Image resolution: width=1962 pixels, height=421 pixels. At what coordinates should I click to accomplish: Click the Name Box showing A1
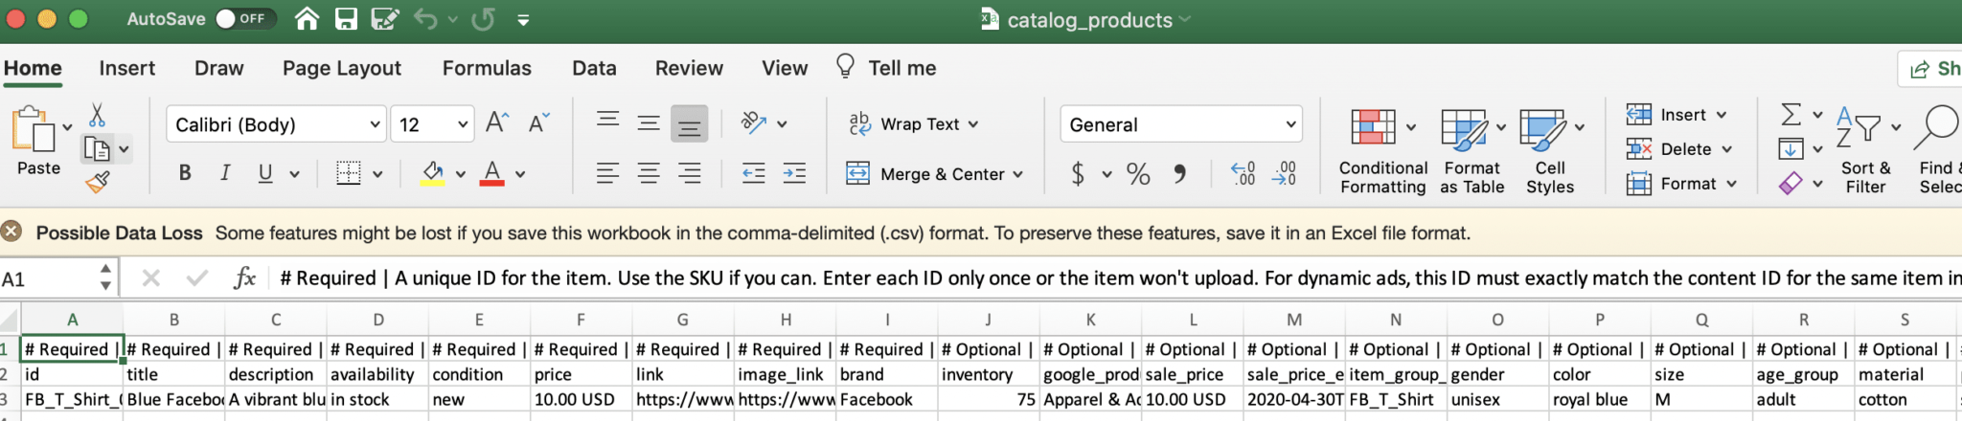pyautogui.click(x=48, y=278)
